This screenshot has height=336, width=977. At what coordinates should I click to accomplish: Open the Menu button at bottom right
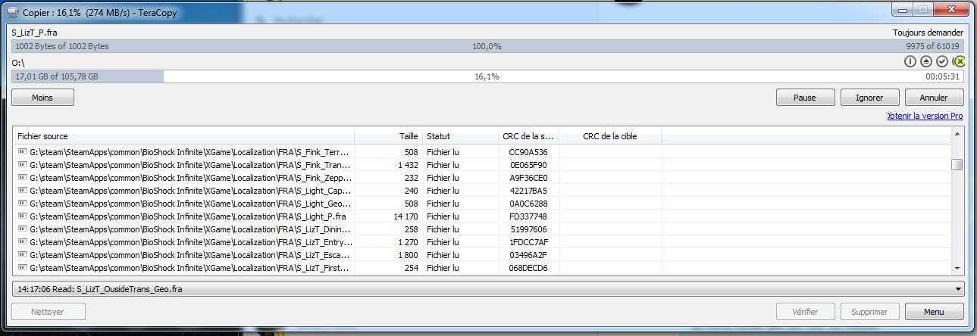click(x=933, y=312)
